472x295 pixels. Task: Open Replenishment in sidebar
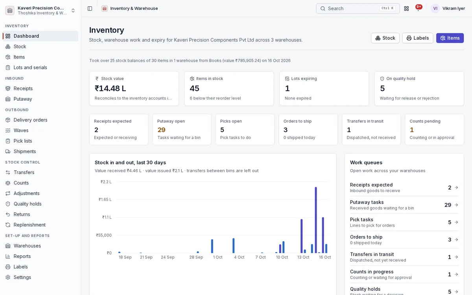click(41, 225)
